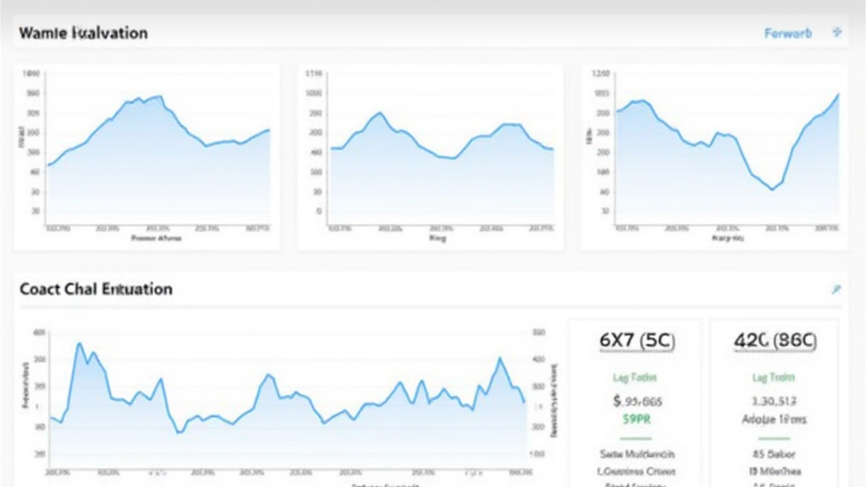Viewport: 866px width, 487px height.
Task: Click the 1.30.512 value in the second card
Action: pos(775,402)
